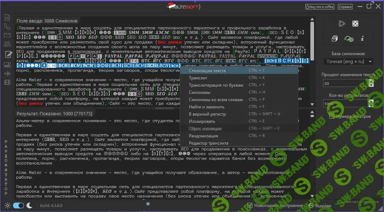Image resolution: width=384 pixels, height=212 pixels.
Task: Choose Синонимы ко всем словам
Action: click(239, 100)
